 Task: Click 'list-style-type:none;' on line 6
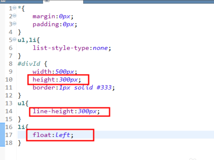(x=72, y=48)
